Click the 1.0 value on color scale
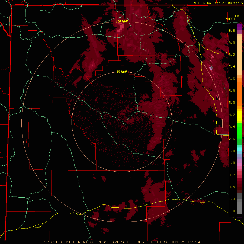 232,163
